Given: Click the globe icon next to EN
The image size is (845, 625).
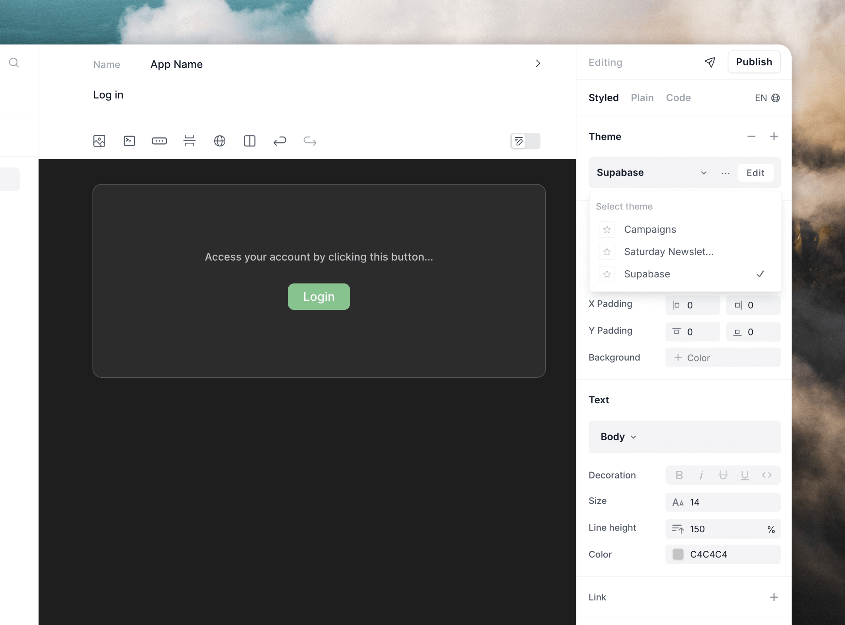Looking at the screenshot, I should coord(775,98).
